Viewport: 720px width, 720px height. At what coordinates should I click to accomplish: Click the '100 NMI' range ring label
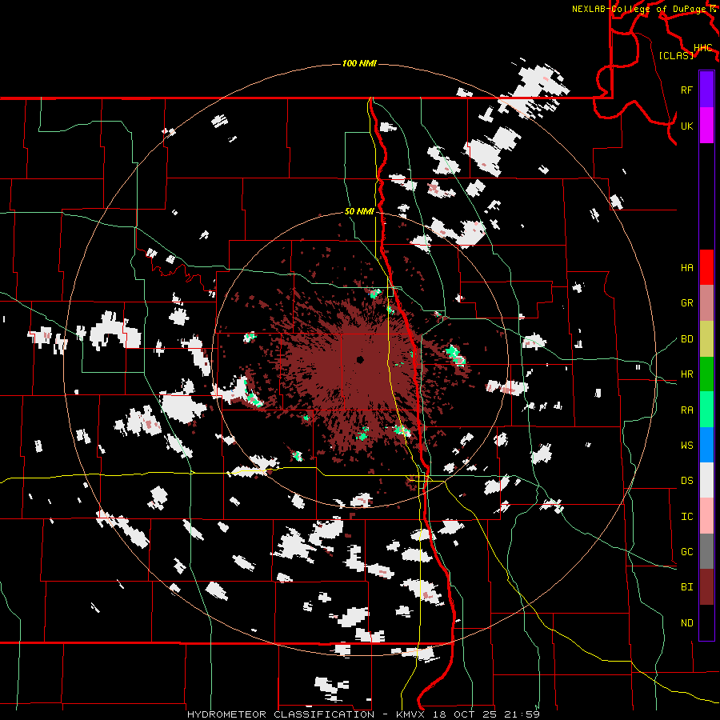(359, 63)
